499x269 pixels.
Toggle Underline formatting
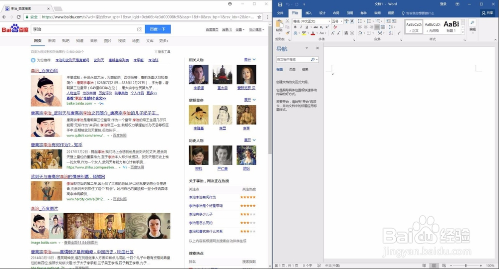307,27
